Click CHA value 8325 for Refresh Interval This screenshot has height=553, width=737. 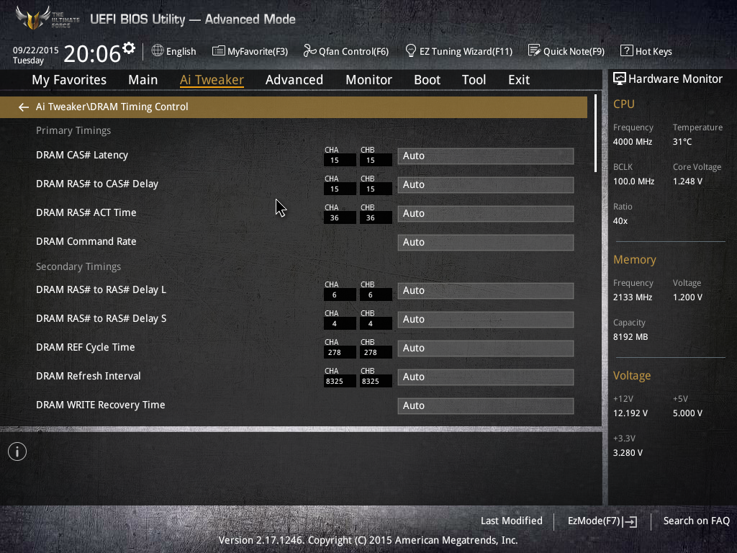pos(340,381)
